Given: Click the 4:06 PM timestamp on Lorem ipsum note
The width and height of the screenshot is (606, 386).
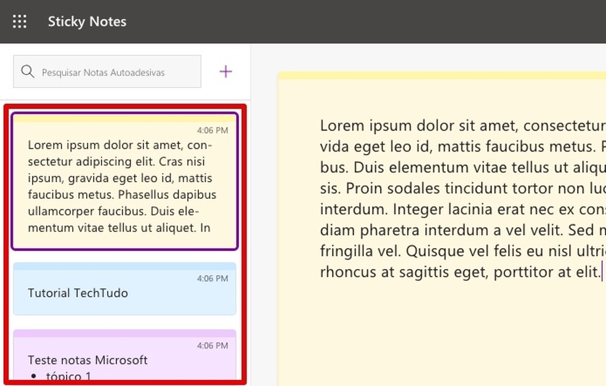Looking at the screenshot, I should (213, 130).
